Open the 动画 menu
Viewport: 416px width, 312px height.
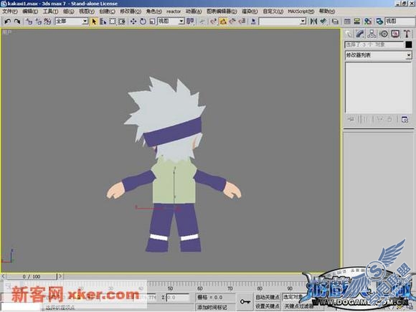click(194, 11)
